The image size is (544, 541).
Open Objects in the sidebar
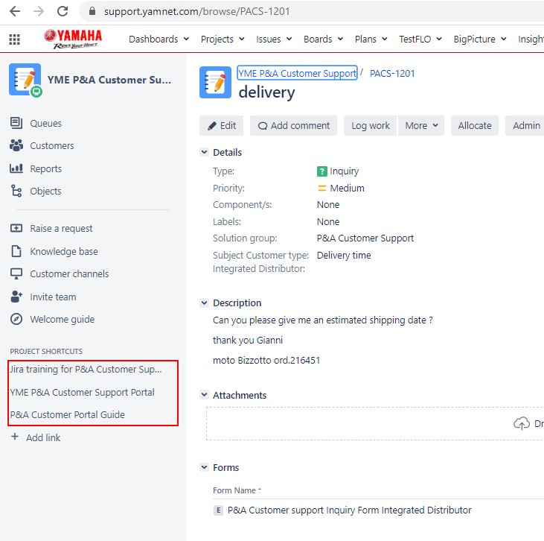tap(45, 191)
